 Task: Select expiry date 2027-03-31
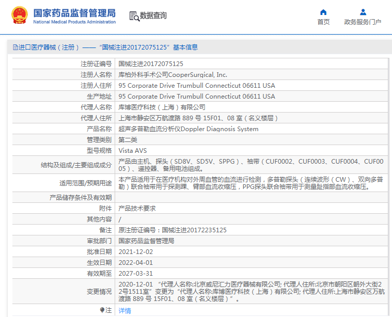click(135, 274)
